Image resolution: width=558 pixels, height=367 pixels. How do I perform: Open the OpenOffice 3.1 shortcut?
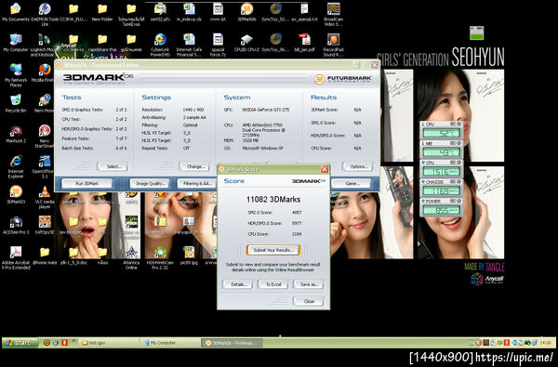point(44,166)
